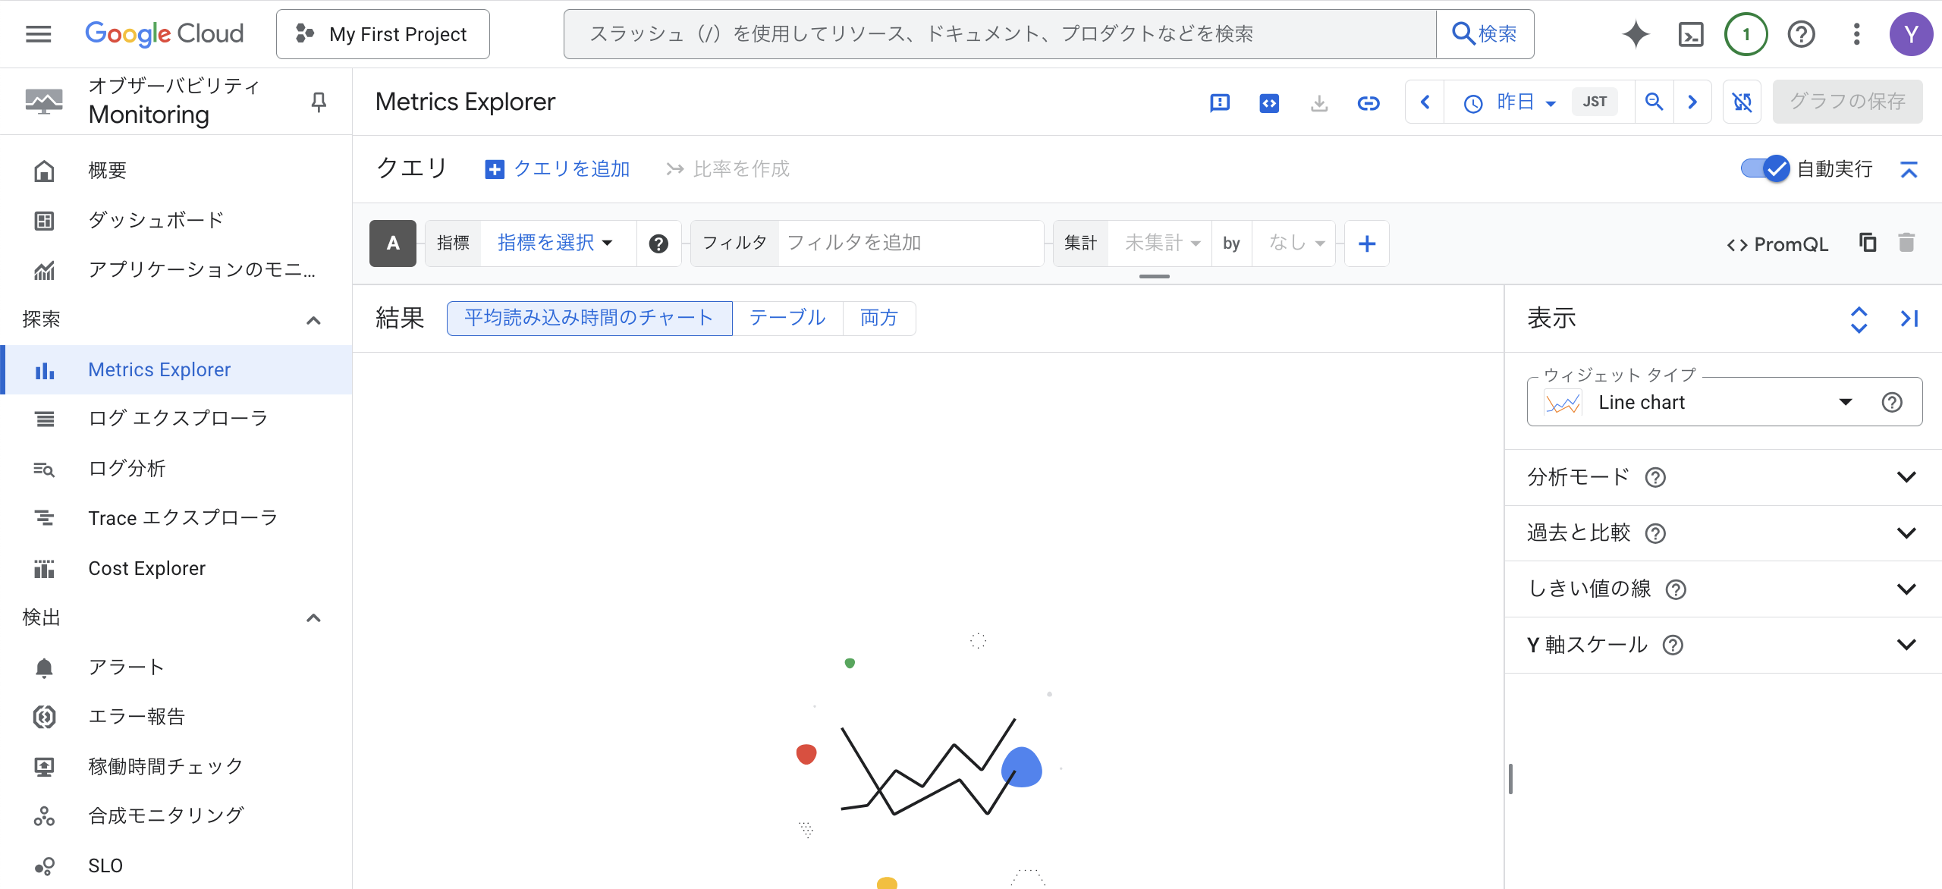Open the PromQL editor
Viewport: 1942px width, 889px height.
1778,243
